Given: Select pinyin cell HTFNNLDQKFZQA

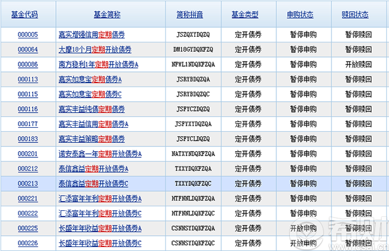Looking at the screenshot, I should (193, 198).
